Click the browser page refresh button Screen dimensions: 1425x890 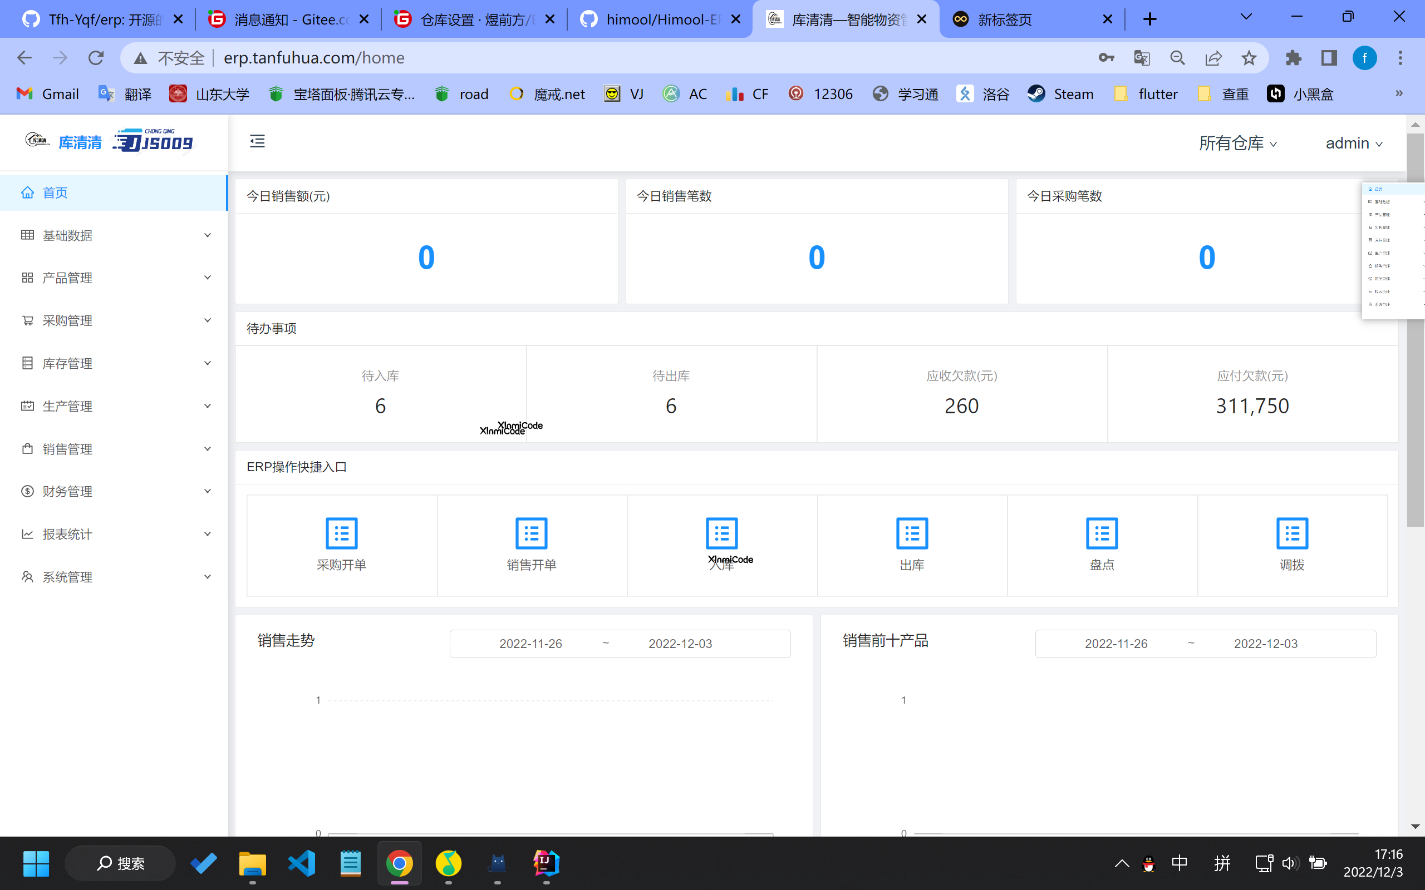pyautogui.click(x=95, y=57)
